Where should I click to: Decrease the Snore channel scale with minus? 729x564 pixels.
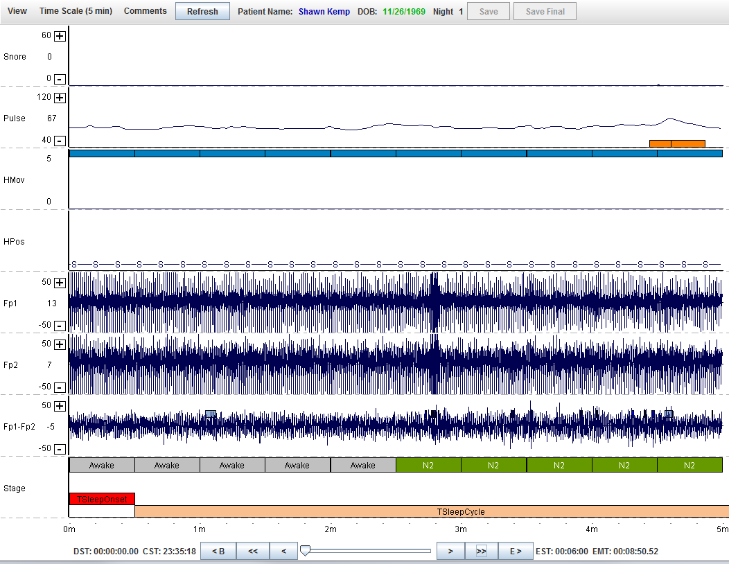point(60,79)
